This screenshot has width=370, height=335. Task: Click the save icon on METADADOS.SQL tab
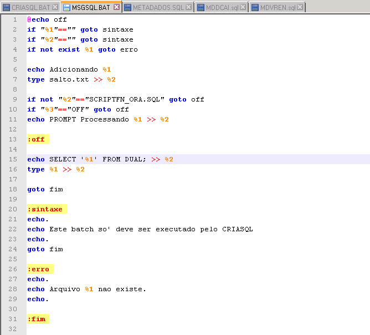click(127, 8)
